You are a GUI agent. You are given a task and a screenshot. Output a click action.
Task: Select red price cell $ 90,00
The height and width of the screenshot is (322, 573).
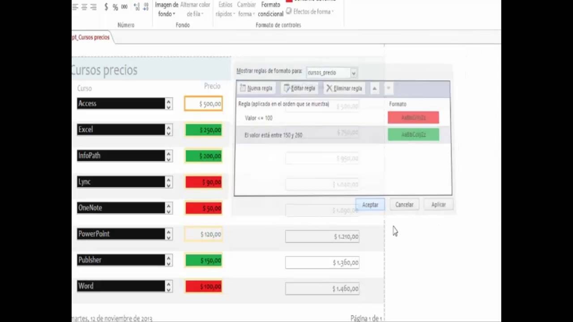[x=203, y=182]
